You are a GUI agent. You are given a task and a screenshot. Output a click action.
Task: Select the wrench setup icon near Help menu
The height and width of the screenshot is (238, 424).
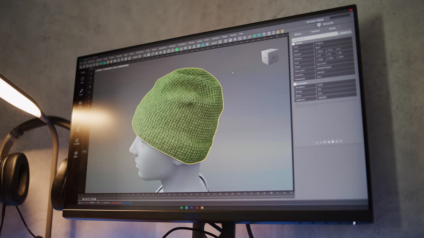tap(249, 37)
